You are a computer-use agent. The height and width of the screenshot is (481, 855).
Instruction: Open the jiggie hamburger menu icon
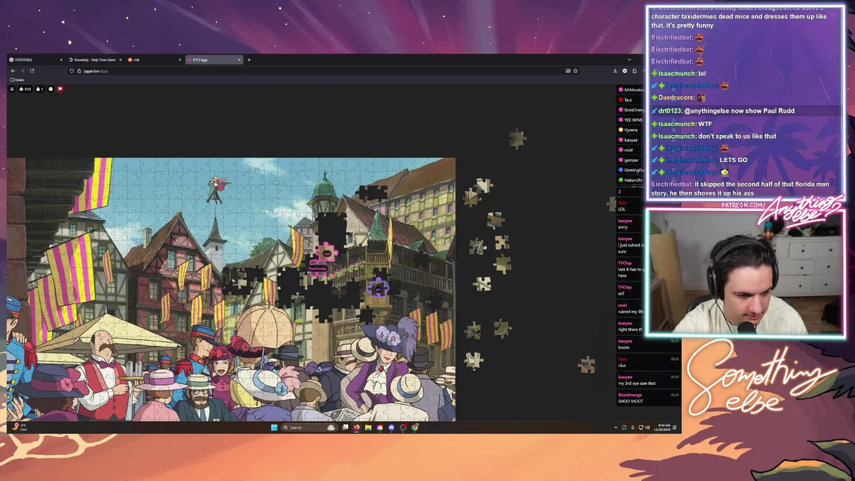pyautogui.click(x=12, y=89)
